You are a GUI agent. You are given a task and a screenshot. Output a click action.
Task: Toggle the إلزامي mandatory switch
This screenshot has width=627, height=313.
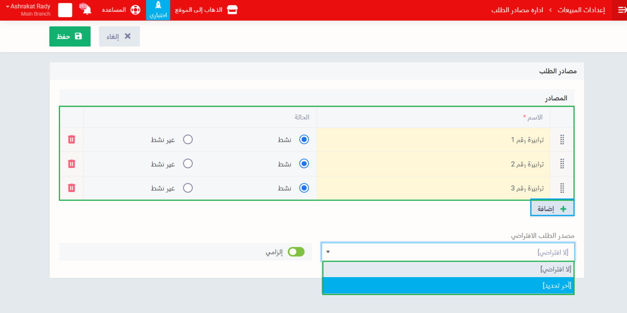click(x=296, y=252)
